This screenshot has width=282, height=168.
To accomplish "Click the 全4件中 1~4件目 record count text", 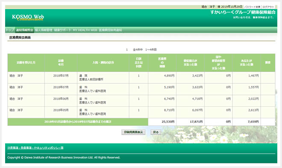I will (145, 50).
